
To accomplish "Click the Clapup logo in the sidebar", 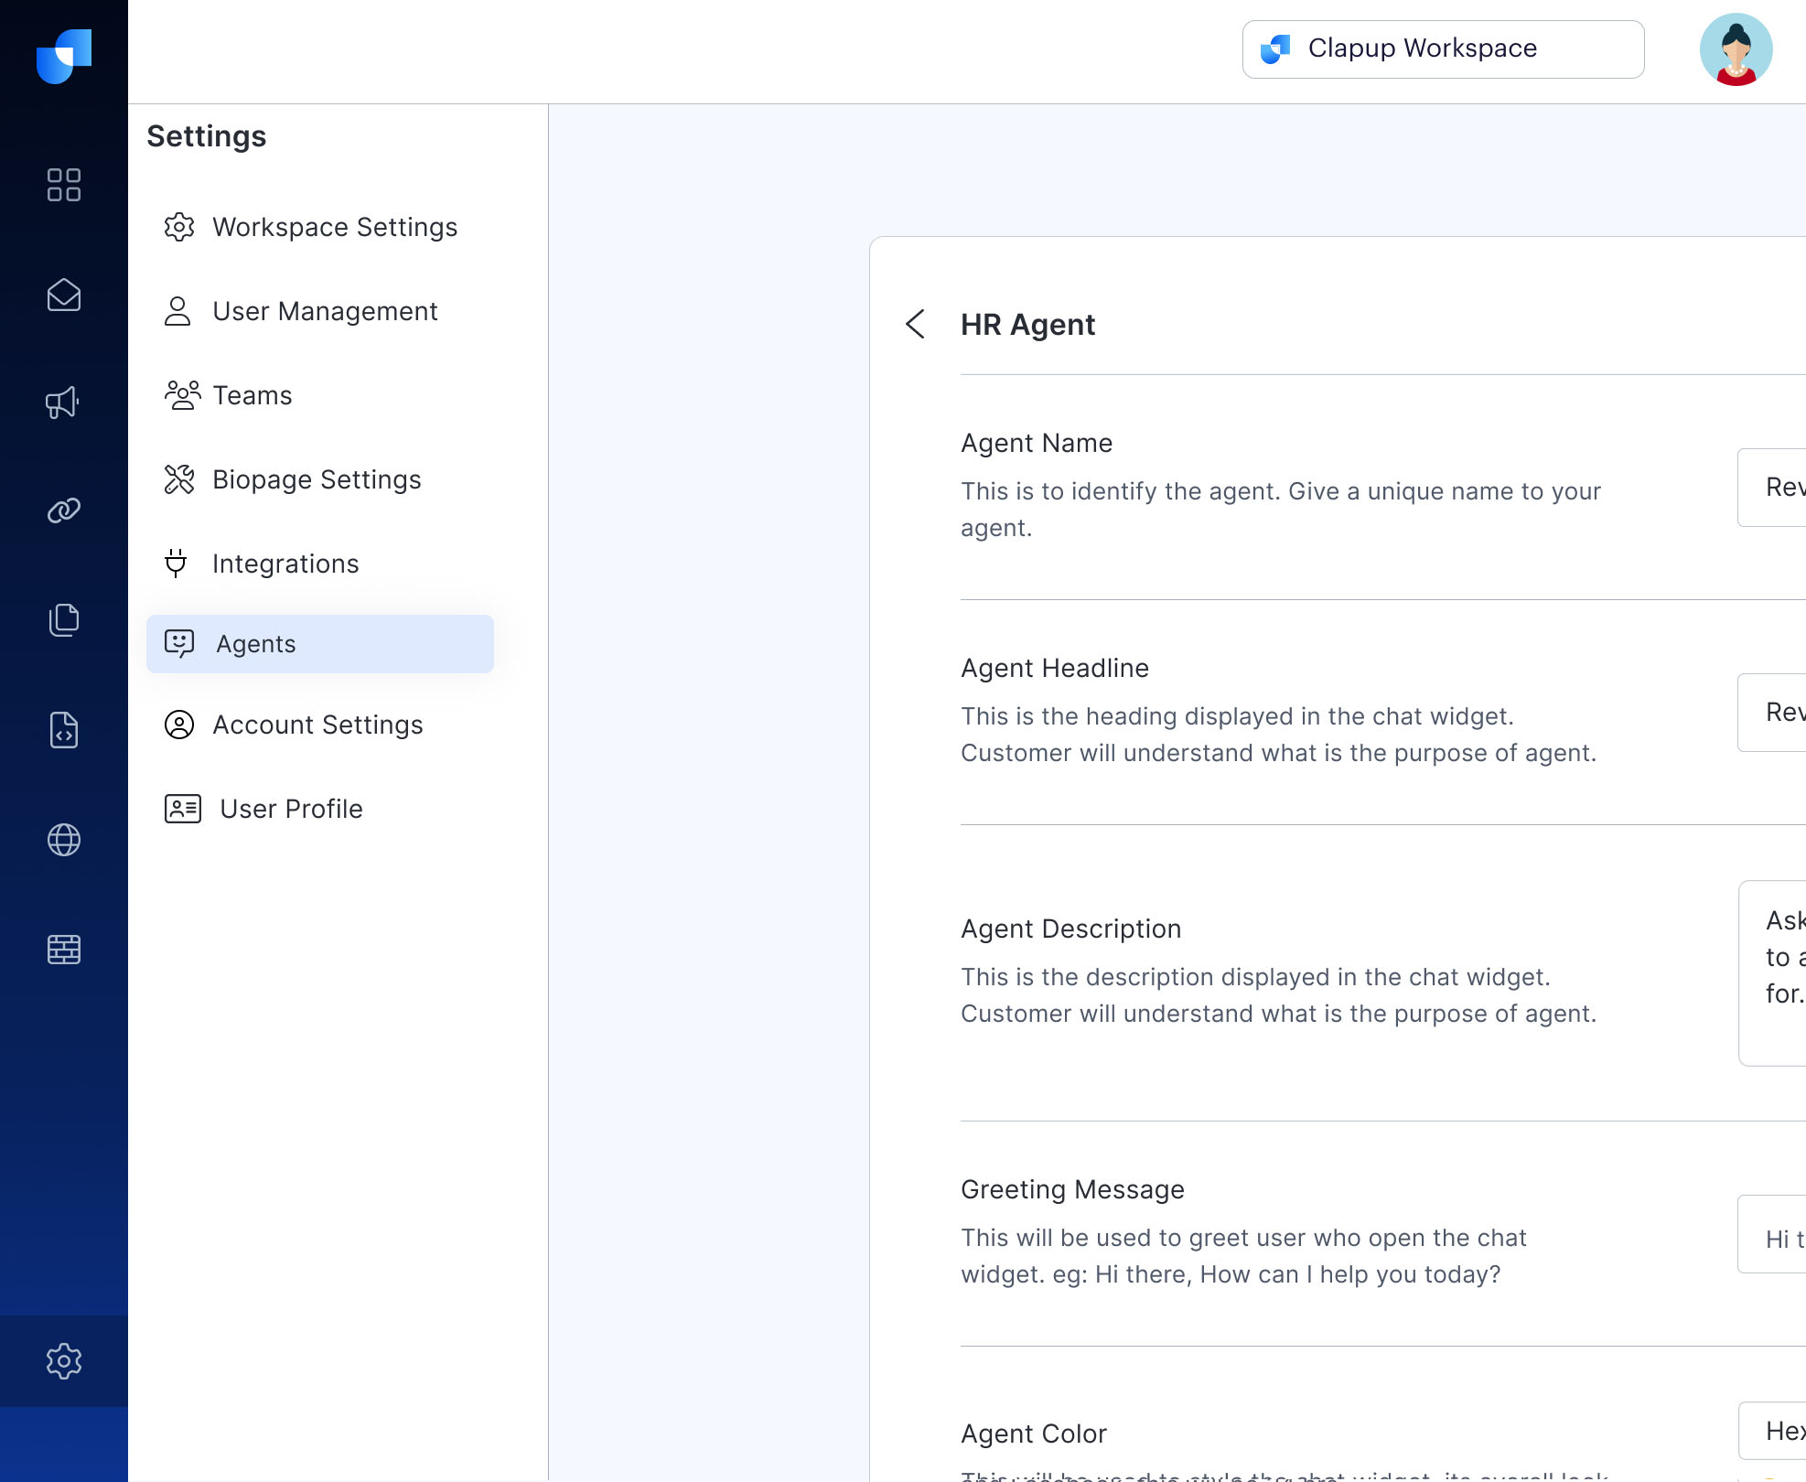I will click(64, 56).
